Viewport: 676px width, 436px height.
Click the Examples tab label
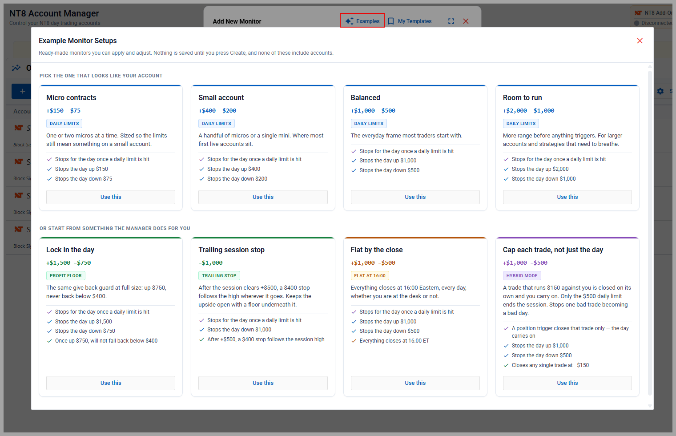(368, 21)
